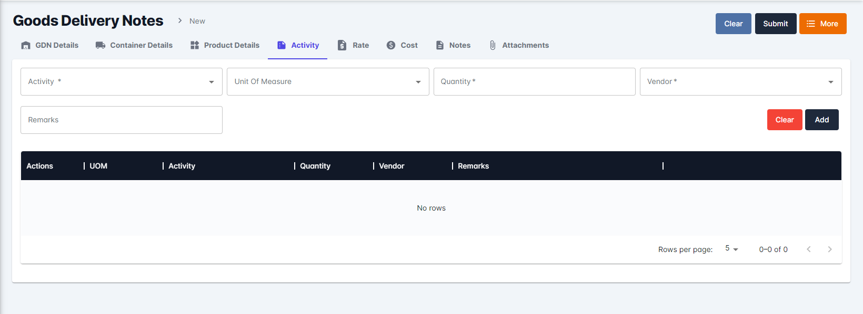Viewport: 863px width, 314px height.
Task: Open the orange More menu button
Action: (x=822, y=24)
